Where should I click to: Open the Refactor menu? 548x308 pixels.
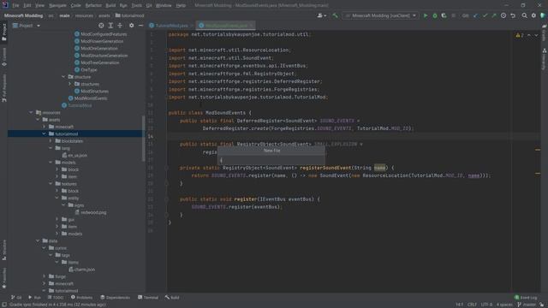[x=93, y=6]
